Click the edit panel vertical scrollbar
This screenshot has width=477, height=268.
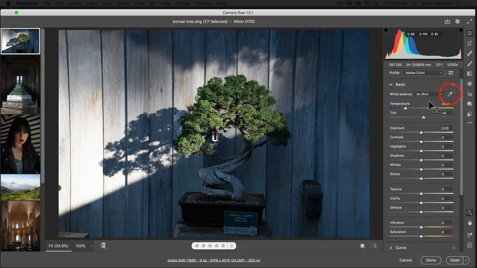click(x=461, y=137)
